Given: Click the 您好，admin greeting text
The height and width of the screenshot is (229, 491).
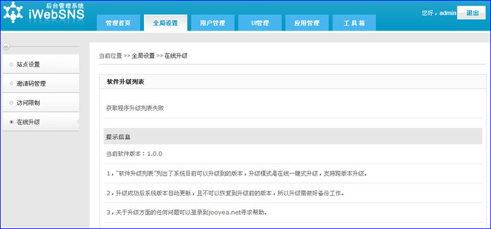Looking at the screenshot, I should (439, 13).
